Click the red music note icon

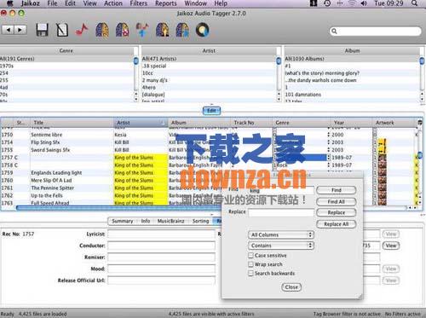click(82, 30)
